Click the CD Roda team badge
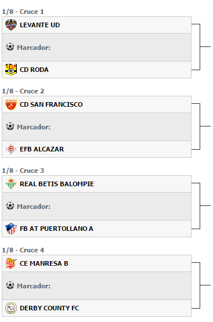Image resolution: width=213 pixels, height=322 pixels. (11, 70)
